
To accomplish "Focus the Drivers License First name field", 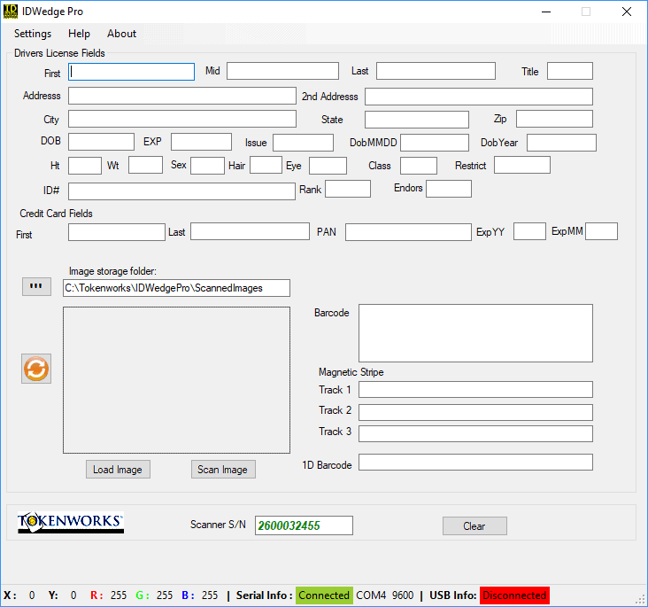I will 131,72.
